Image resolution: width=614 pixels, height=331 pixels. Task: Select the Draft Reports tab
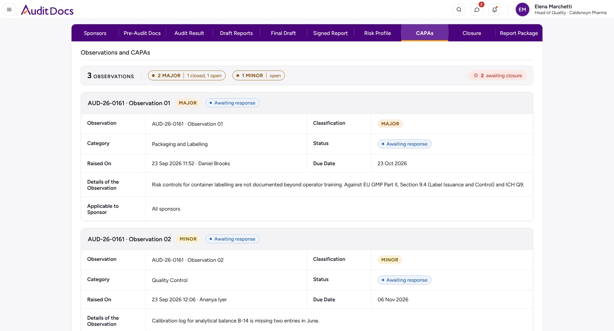tap(236, 33)
